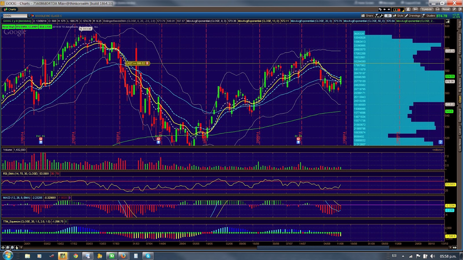Click the BollingerBandsEMA study label
This screenshot has width=463, height=260.
click(x=129, y=21)
